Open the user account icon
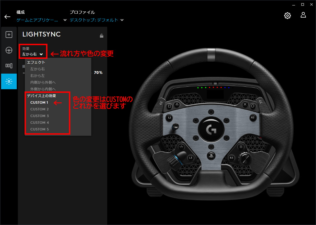Screen dimensions: 316x225 click(303, 15)
